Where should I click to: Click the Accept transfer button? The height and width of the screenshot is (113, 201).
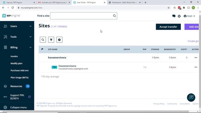[x=168, y=27]
